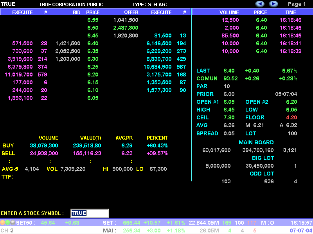The image size is (313, 234).
Task: Select the date 07-07-04 in status bar
Action: (x=301, y=230)
